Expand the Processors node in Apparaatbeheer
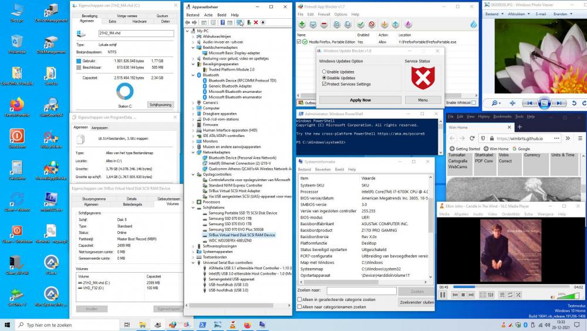Viewport: 587px width, 331px height. coord(193,202)
